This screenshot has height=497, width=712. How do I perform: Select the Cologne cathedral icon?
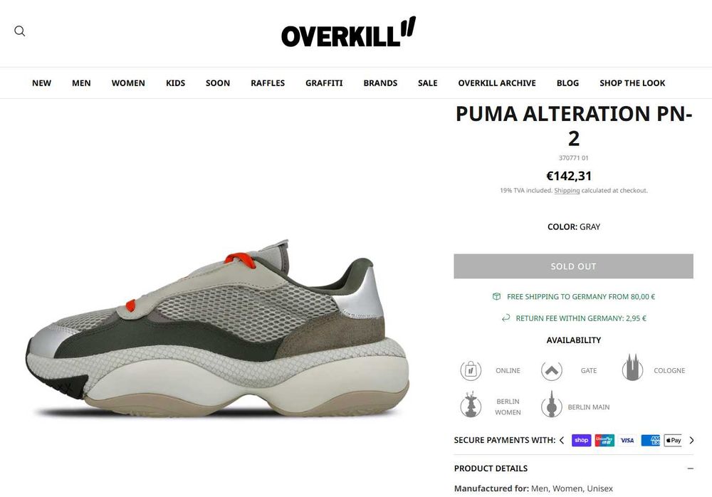tap(632, 367)
